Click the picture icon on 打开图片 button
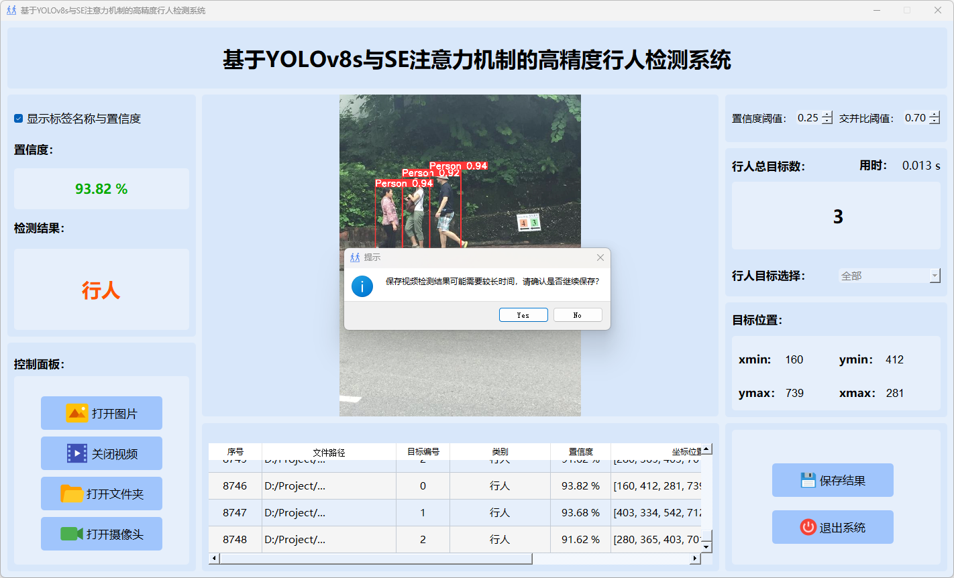 (x=76, y=413)
